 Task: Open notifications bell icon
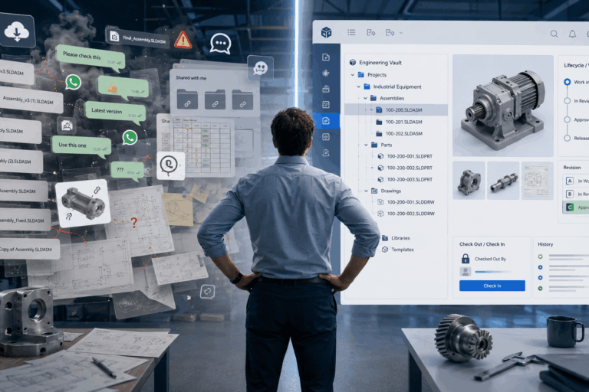[x=572, y=34]
